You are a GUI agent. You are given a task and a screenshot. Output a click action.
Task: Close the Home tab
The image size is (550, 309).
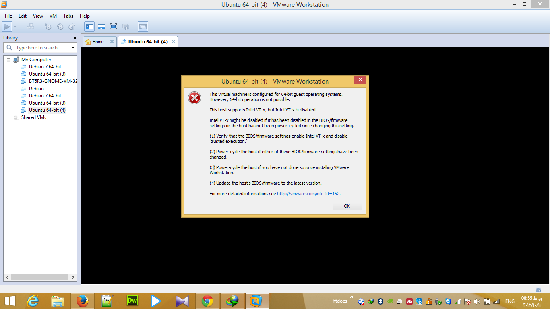(112, 41)
